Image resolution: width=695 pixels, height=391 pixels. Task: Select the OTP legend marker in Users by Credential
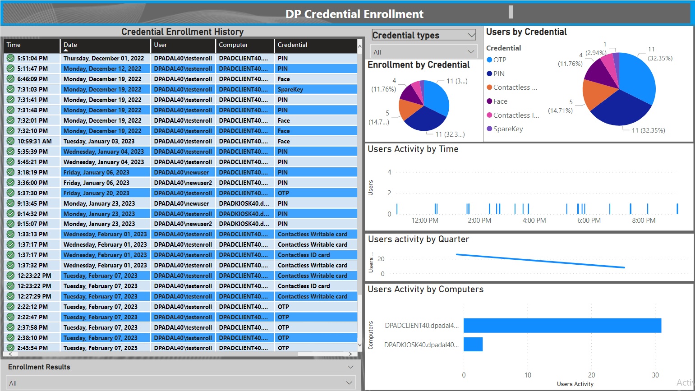pyautogui.click(x=490, y=60)
